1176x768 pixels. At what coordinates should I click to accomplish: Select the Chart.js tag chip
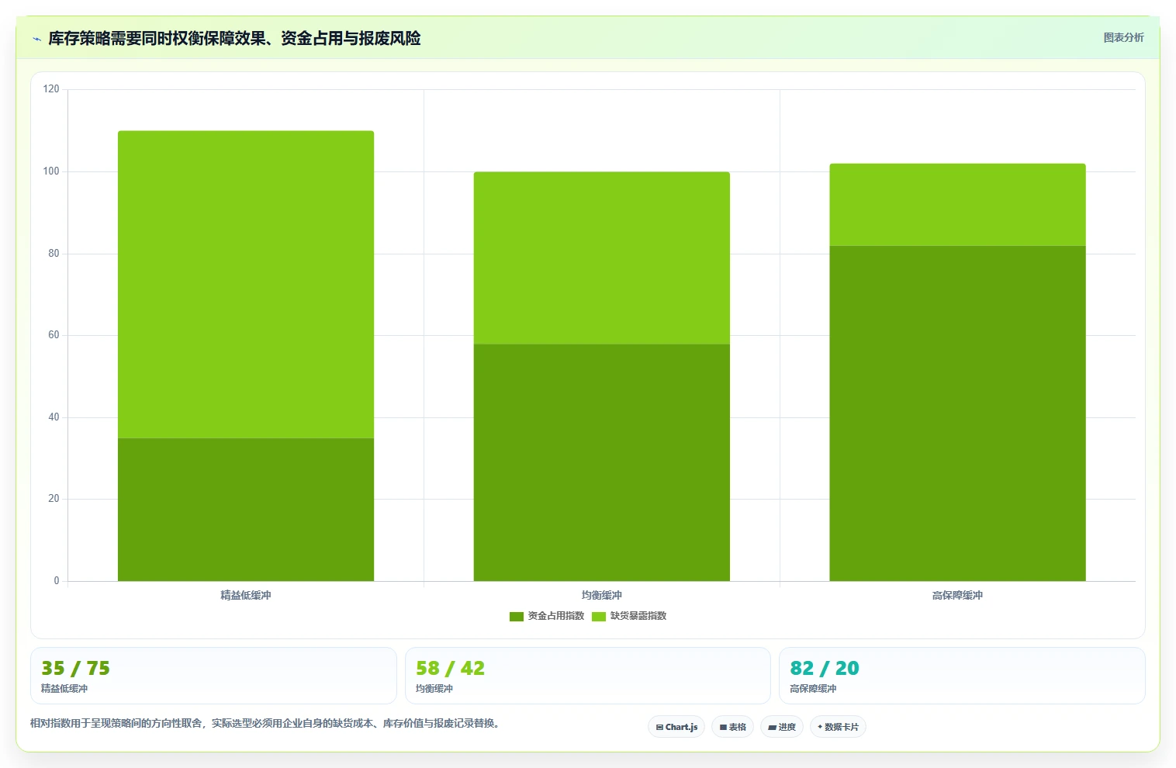(x=676, y=727)
